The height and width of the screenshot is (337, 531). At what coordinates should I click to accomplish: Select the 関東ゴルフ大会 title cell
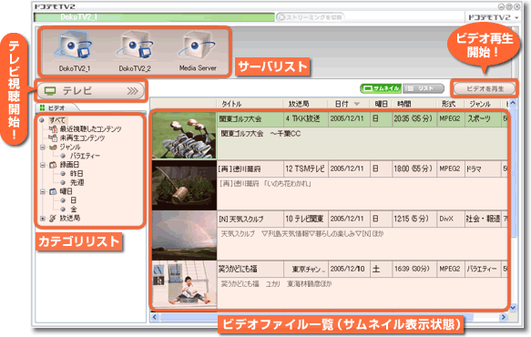[x=250, y=119]
